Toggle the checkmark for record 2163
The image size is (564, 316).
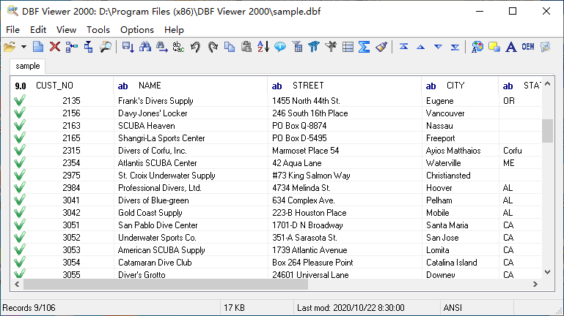(20, 126)
